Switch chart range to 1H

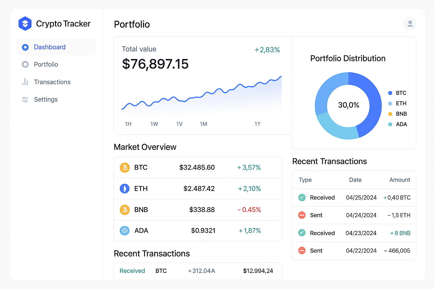coord(128,124)
